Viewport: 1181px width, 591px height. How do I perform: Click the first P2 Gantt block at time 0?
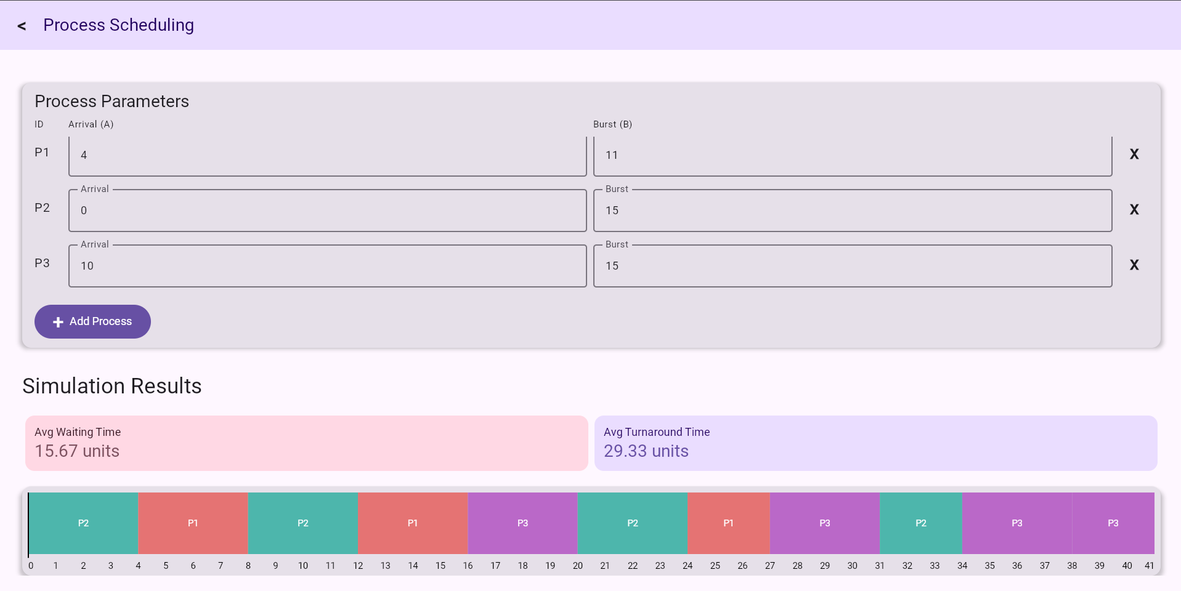[x=83, y=523]
